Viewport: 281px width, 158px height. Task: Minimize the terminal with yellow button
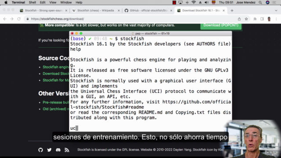click(77, 33)
